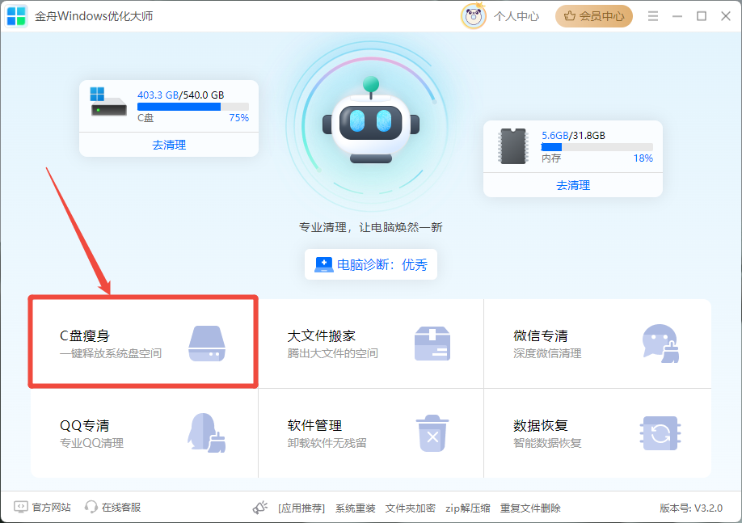
Task: Select the 微信专清 title text
Action: (541, 335)
